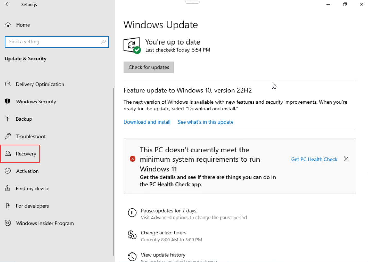Image resolution: width=368 pixels, height=262 pixels.
Task: Click the update status sync icon
Action: point(132,46)
